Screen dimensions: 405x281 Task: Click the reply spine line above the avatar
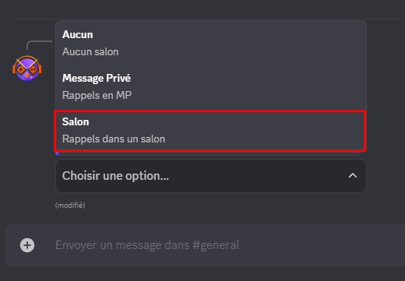click(x=39, y=44)
